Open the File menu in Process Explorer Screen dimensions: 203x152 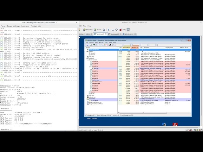pyautogui.click(x=87, y=42)
